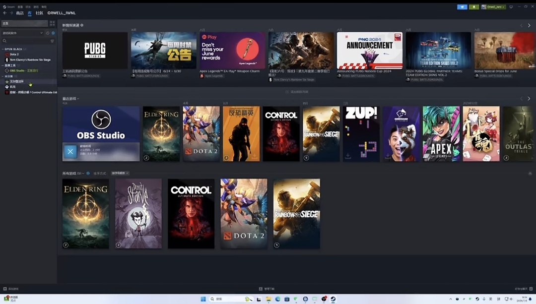Click the add game plus icon at bottom left
Viewport: 536px width, 304px height.
(5, 289)
